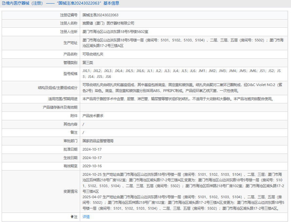Viewport: 291px width, 223px height.
Task: Click the label 生效日期
Action: (x=70, y=158)
